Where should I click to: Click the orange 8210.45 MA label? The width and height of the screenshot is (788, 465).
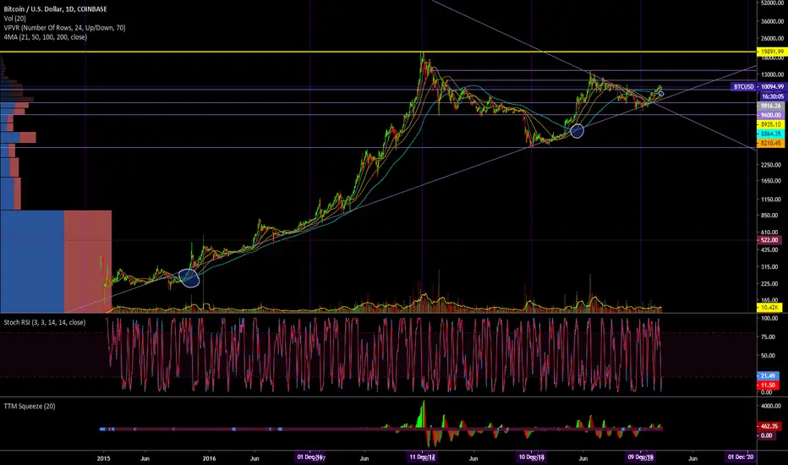tap(770, 143)
